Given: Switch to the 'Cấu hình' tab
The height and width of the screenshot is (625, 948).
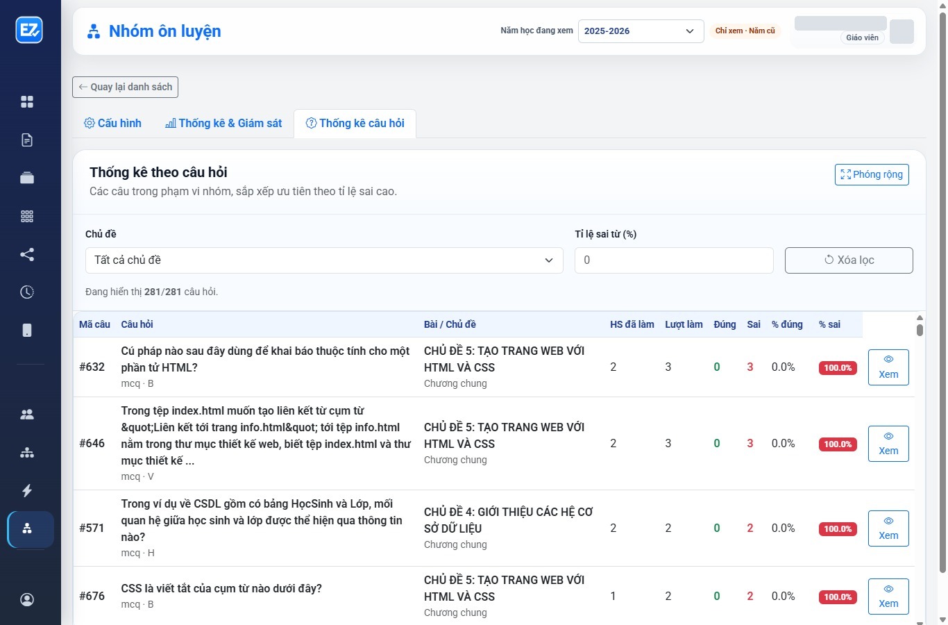Looking at the screenshot, I should (x=113, y=123).
